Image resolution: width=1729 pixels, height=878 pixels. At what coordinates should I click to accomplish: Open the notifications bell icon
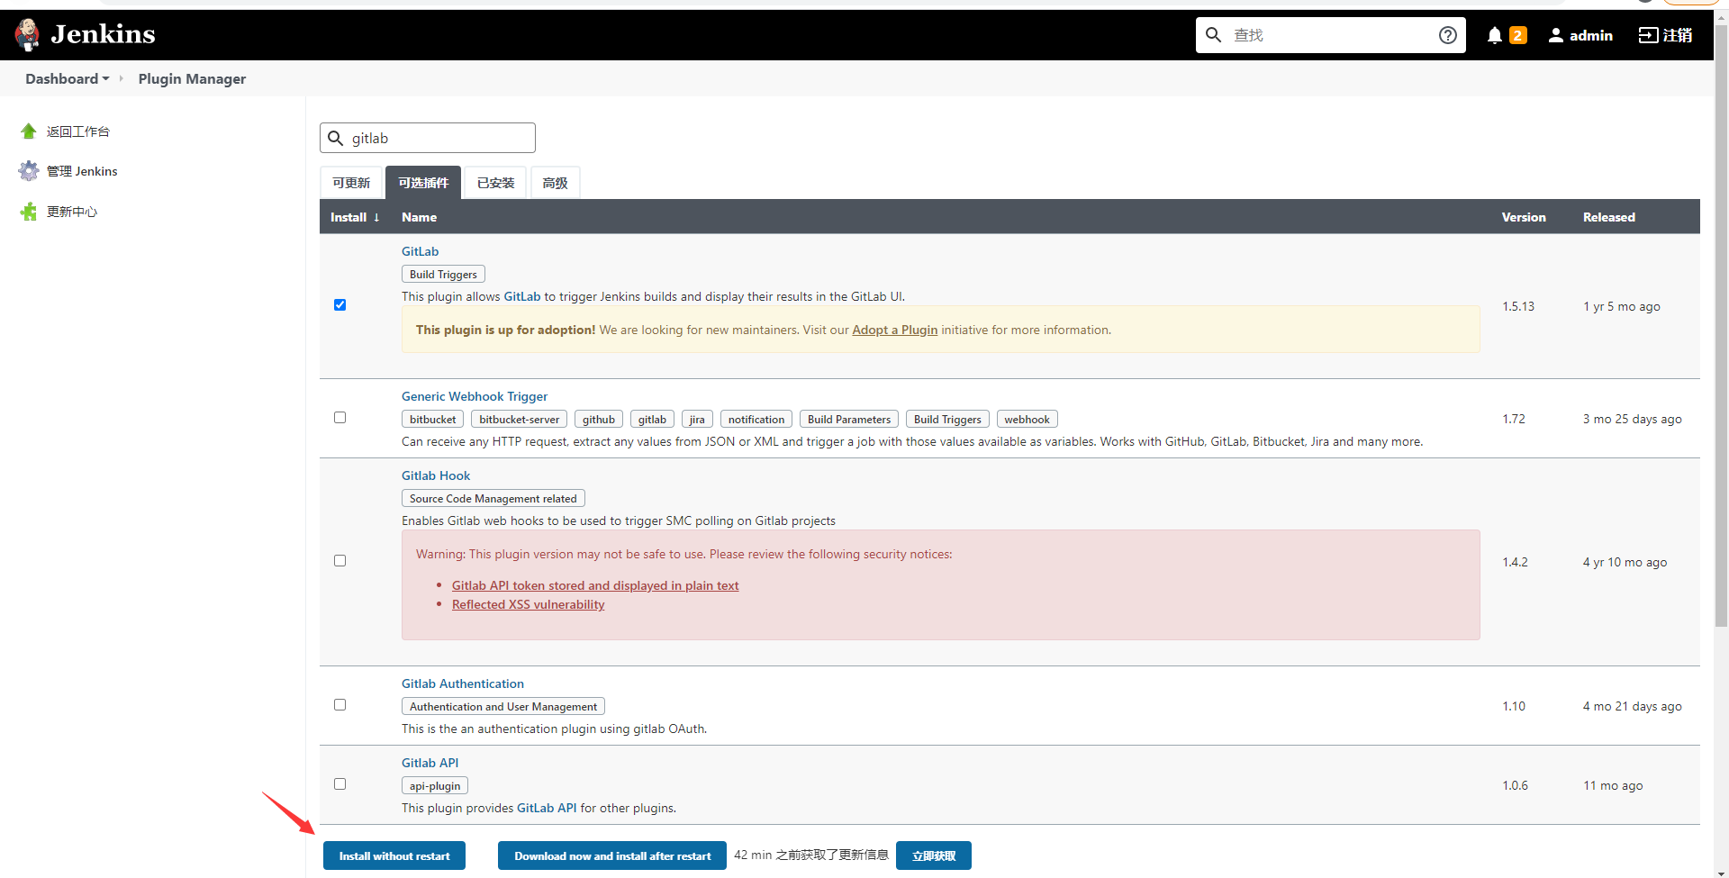(1494, 35)
